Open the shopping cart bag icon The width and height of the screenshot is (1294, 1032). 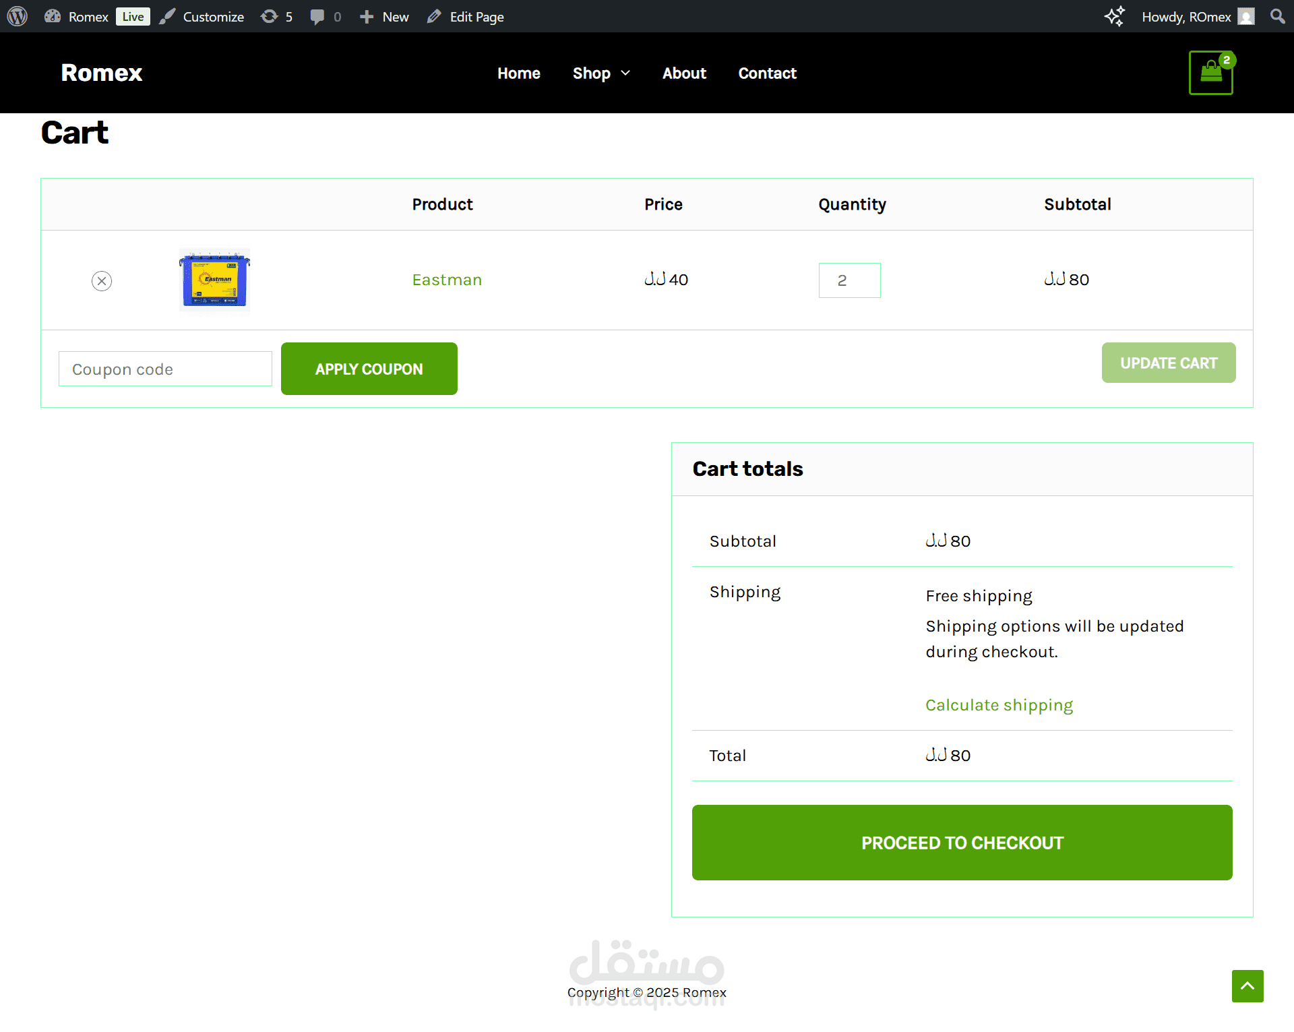[1210, 73]
